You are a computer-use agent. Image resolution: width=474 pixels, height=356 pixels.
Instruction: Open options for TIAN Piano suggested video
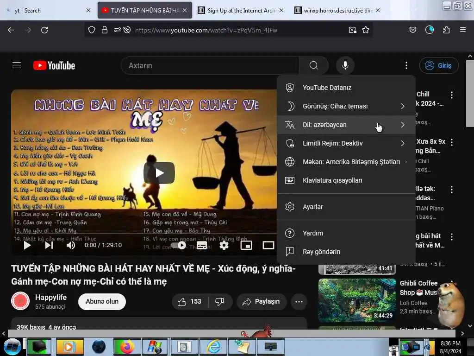coord(452,190)
